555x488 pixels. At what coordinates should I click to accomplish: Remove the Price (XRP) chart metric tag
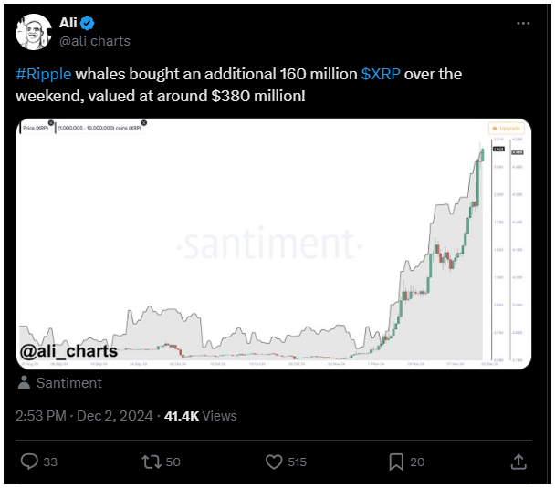(51, 123)
